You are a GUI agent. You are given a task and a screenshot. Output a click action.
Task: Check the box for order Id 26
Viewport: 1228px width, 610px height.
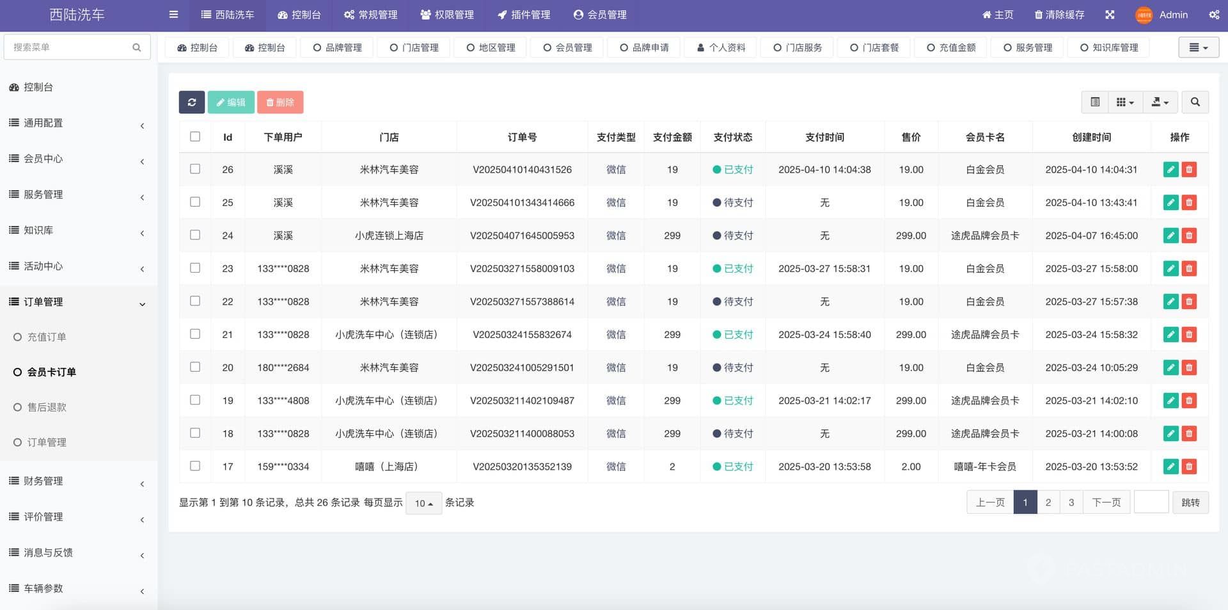195,169
